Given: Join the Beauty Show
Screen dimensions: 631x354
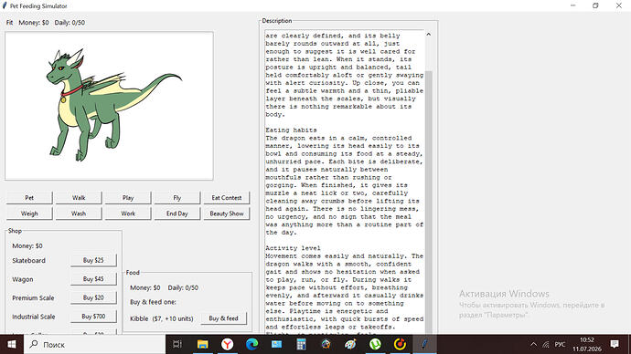Looking at the screenshot, I should point(227,213).
